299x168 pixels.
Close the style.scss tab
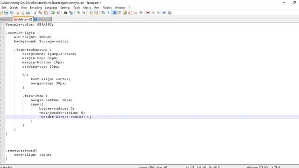(31, 20)
